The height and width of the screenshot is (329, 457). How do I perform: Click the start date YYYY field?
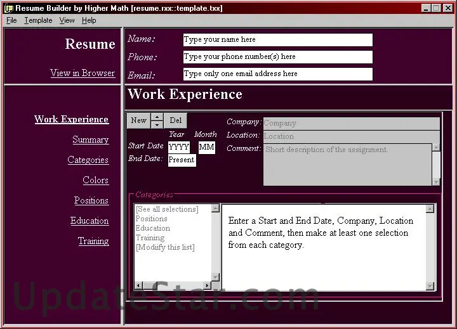[x=179, y=147]
